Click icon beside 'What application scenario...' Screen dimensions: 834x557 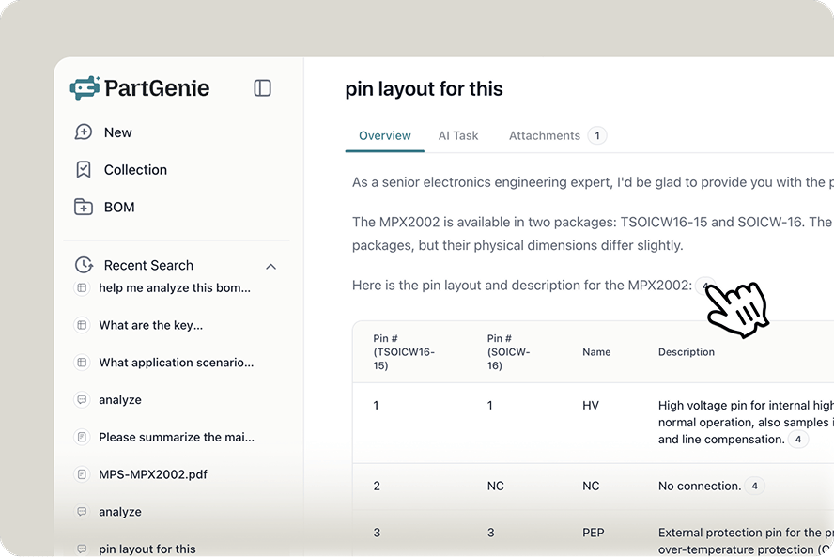pos(82,363)
